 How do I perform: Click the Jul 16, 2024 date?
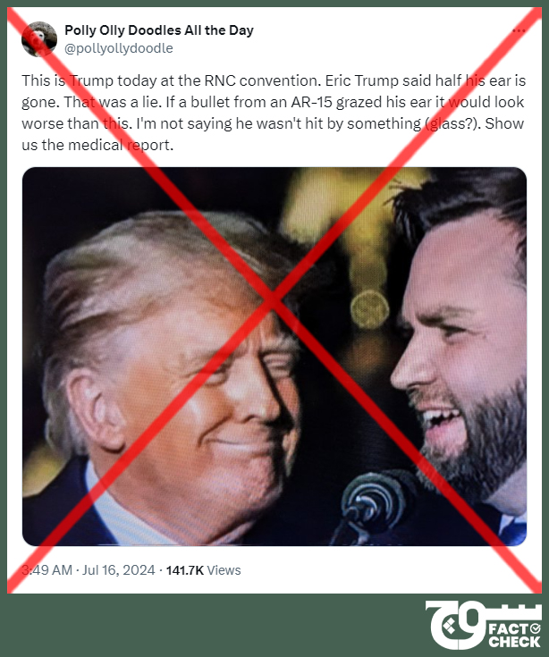(119, 570)
